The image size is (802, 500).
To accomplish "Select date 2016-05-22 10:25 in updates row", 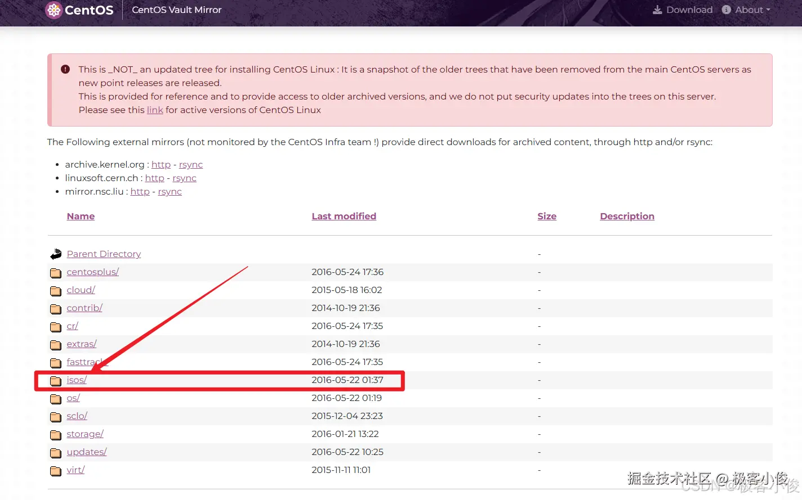I will [x=347, y=452].
